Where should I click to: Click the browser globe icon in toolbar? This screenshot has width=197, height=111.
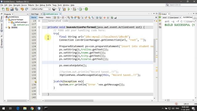54,9
